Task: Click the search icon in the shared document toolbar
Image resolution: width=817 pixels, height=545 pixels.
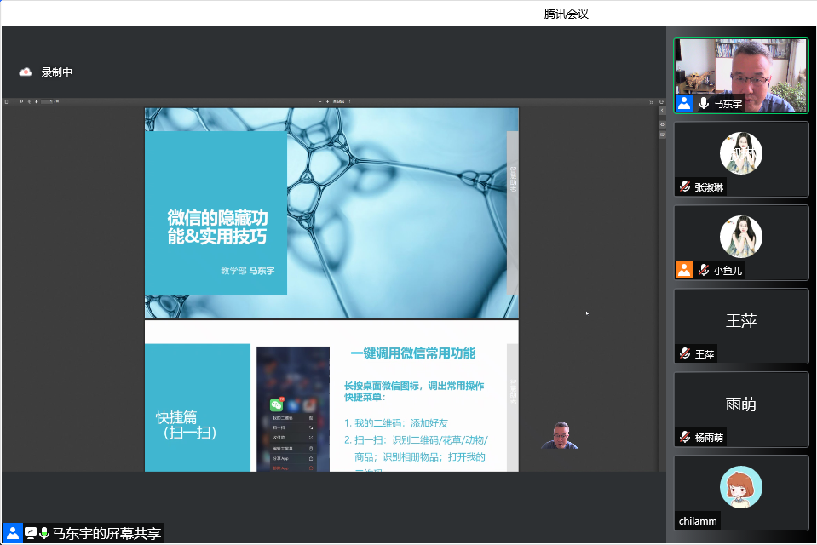Action: coord(21,101)
